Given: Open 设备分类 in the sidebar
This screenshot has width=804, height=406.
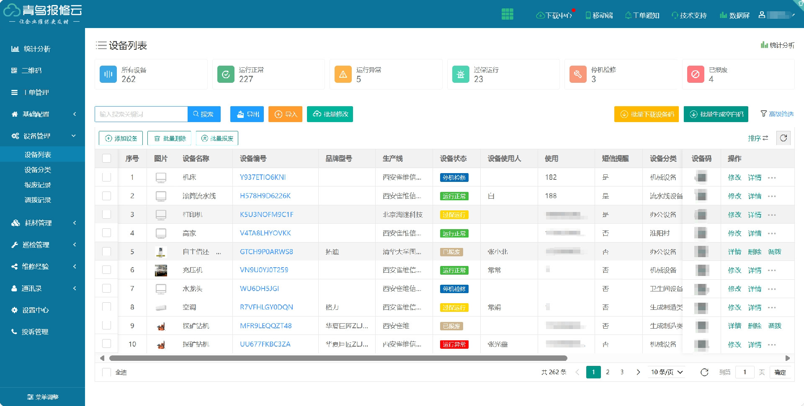Looking at the screenshot, I should 38,170.
